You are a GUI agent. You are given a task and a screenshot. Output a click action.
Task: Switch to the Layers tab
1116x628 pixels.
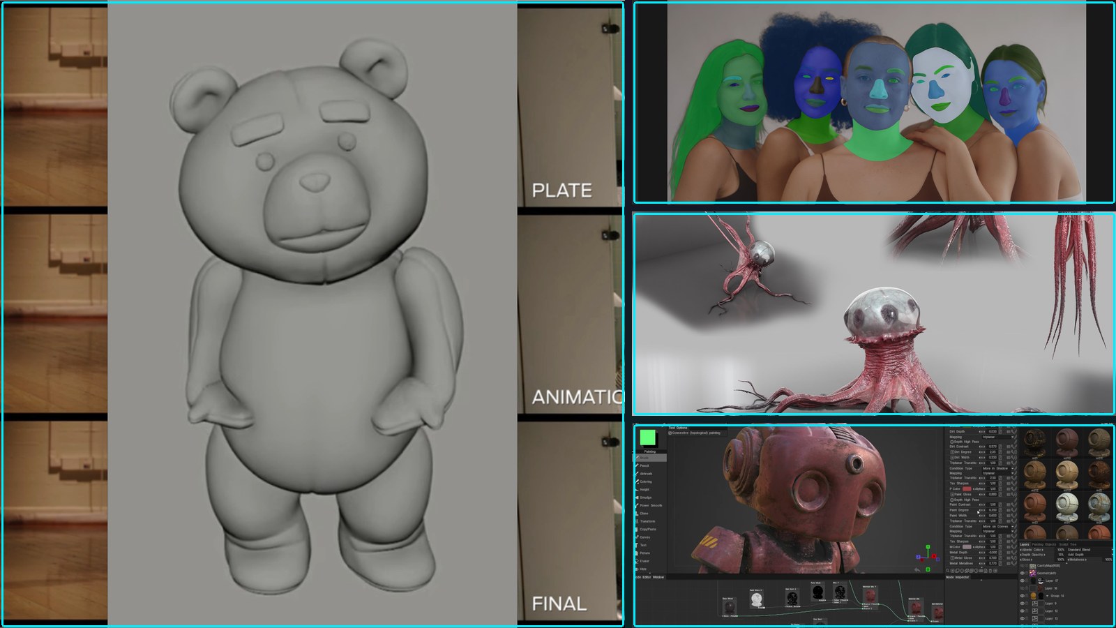tap(1024, 544)
